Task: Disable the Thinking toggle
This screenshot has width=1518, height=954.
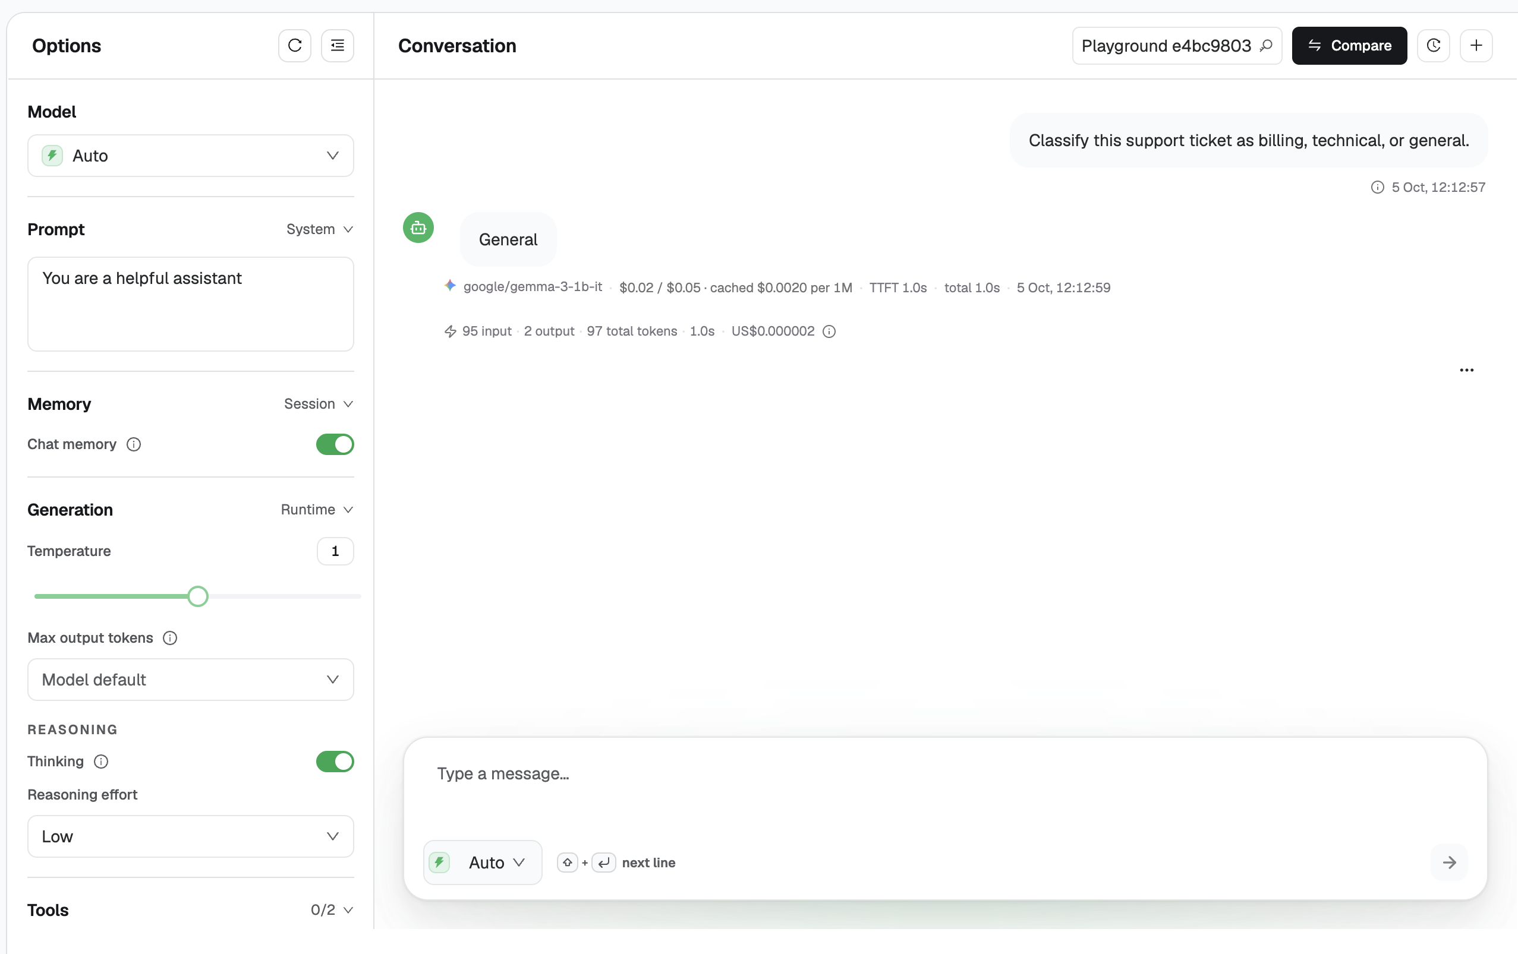Action: 335,761
